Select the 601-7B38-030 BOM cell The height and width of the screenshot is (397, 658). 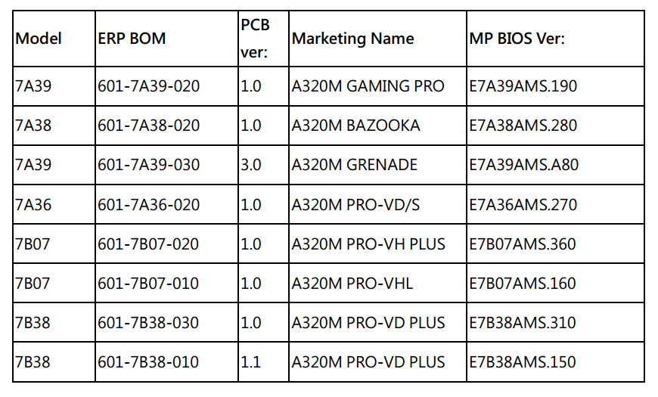[148, 323]
